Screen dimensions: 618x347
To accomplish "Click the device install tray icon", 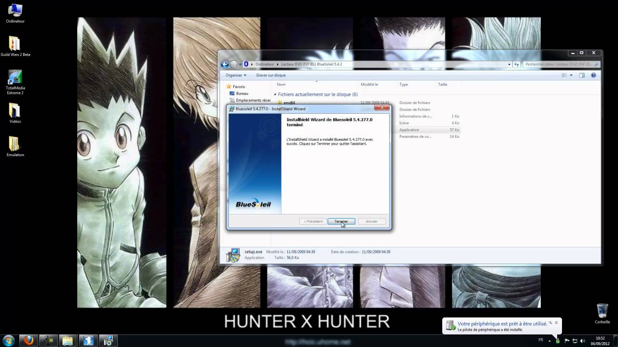I will click(x=558, y=341).
